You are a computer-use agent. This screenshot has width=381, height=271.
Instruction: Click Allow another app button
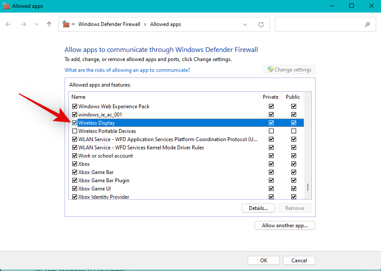tap(285, 225)
